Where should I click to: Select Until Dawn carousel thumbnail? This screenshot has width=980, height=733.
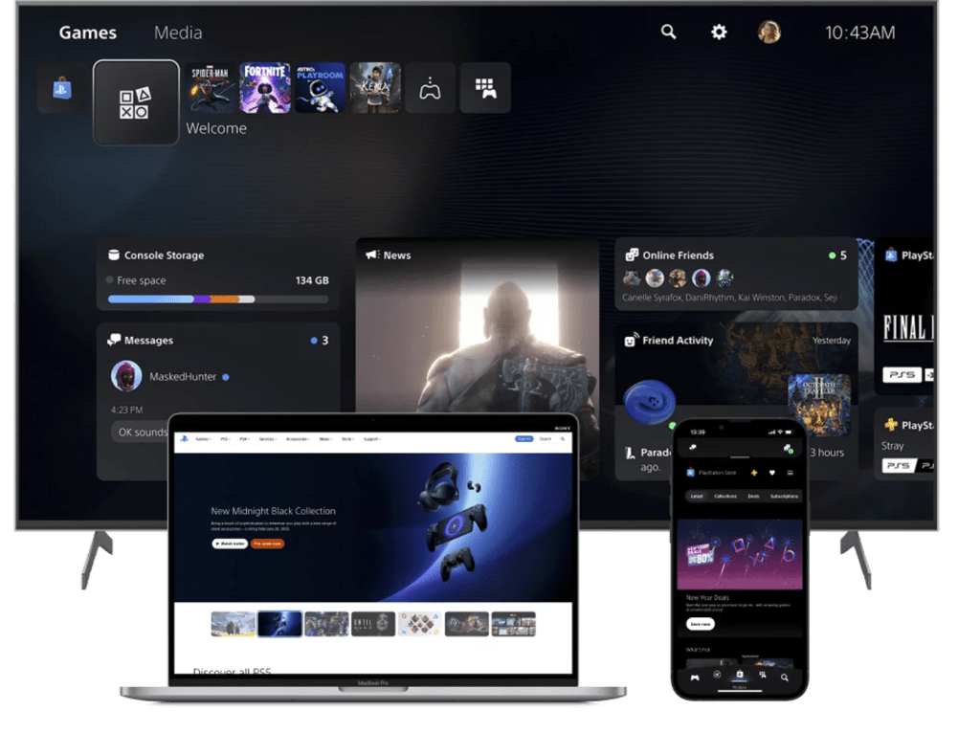[373, 624]
